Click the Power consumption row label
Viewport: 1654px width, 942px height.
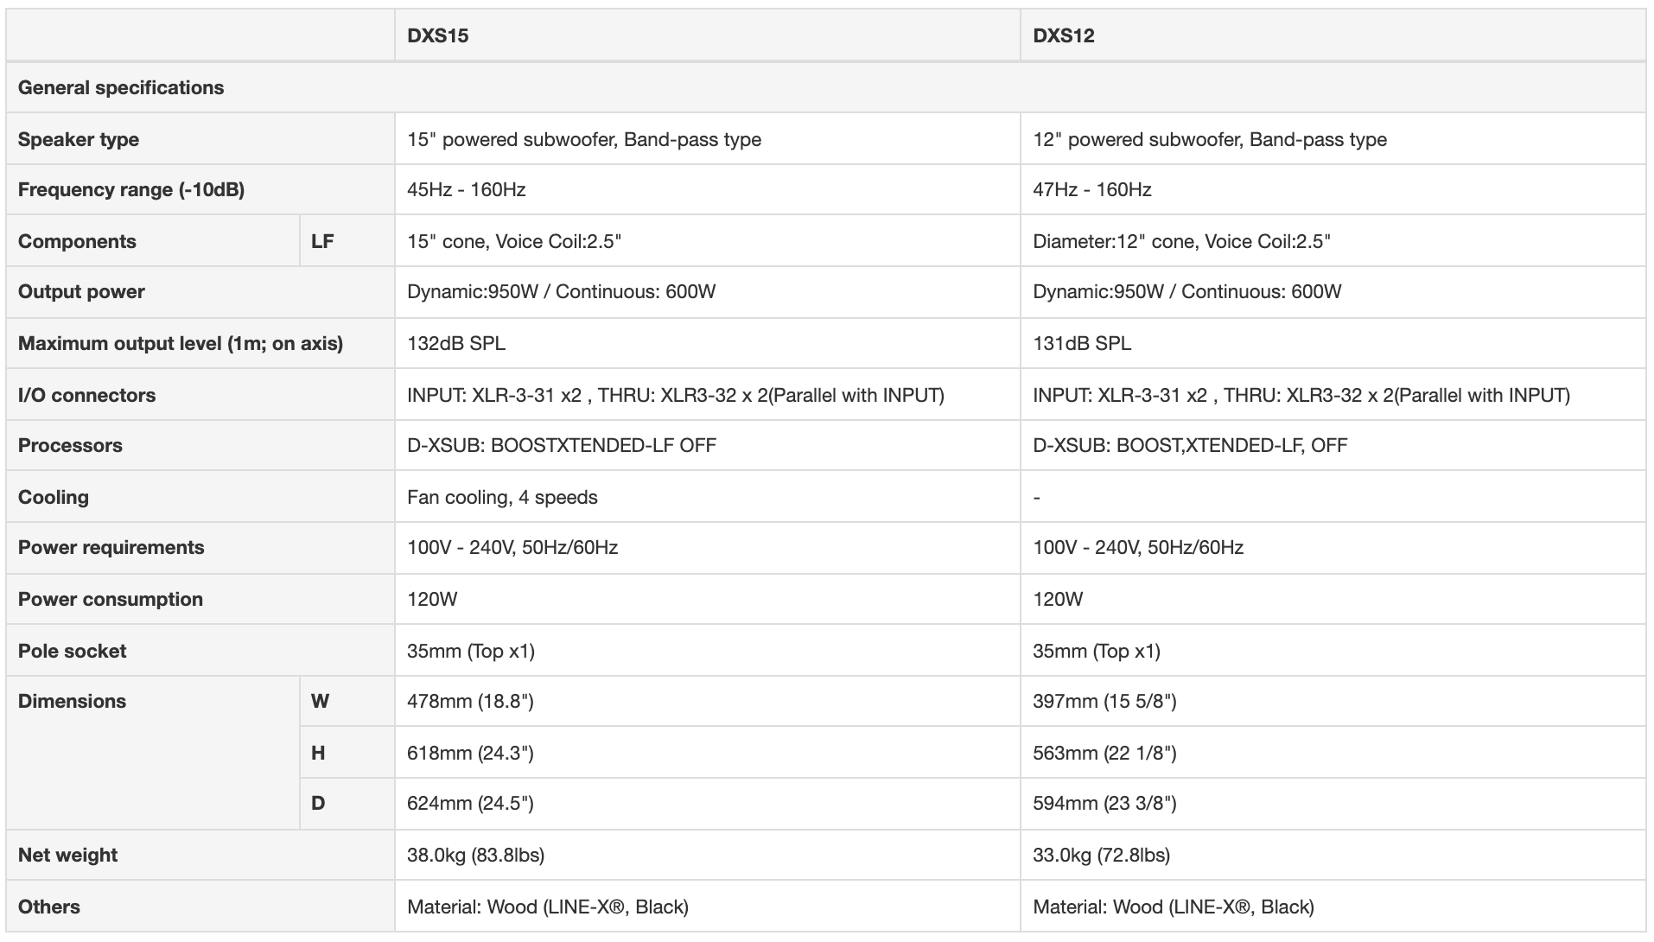coord(111,600)
